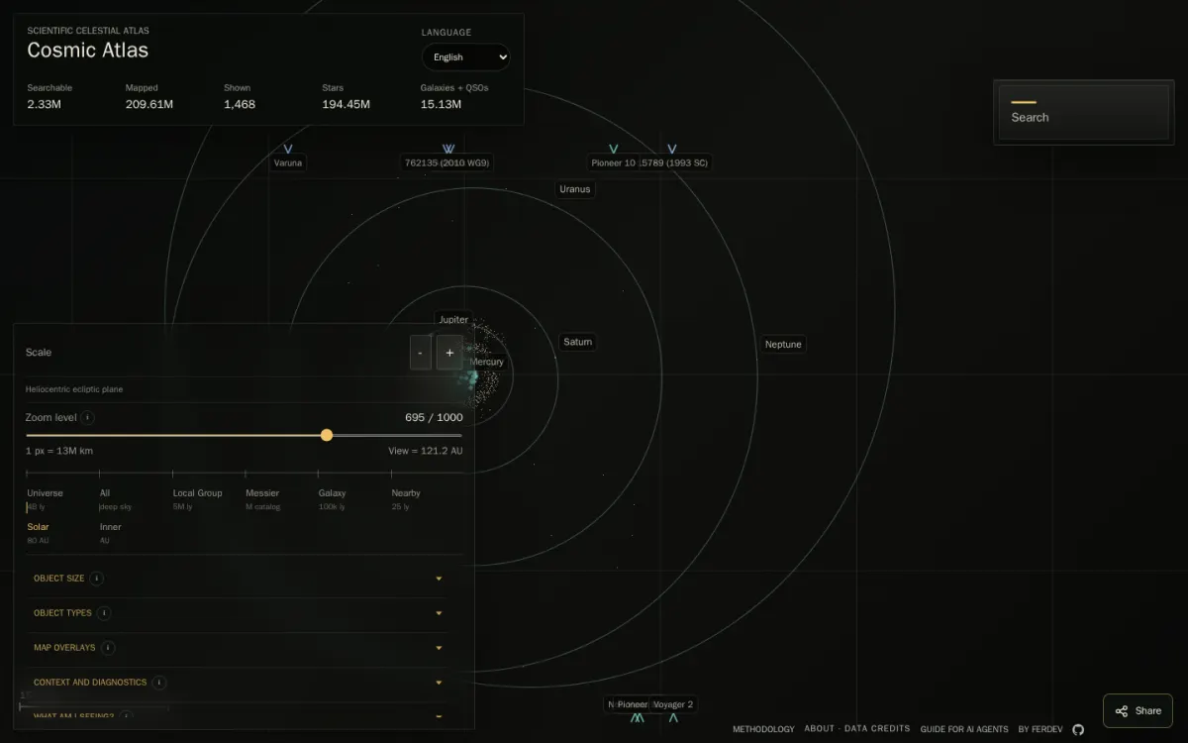Click the share icon in Share button

point(1122,711)
